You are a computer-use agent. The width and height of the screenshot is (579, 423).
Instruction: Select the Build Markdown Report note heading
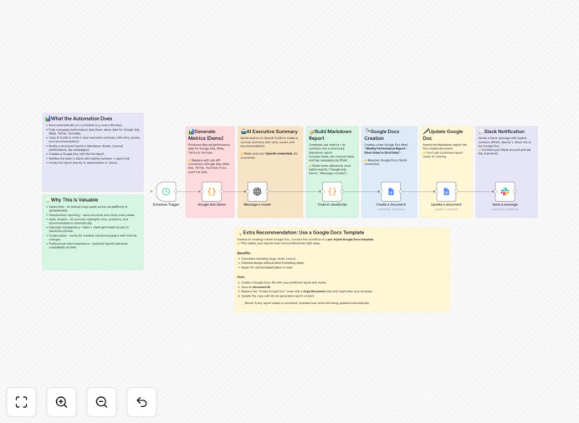pos(330,135)
